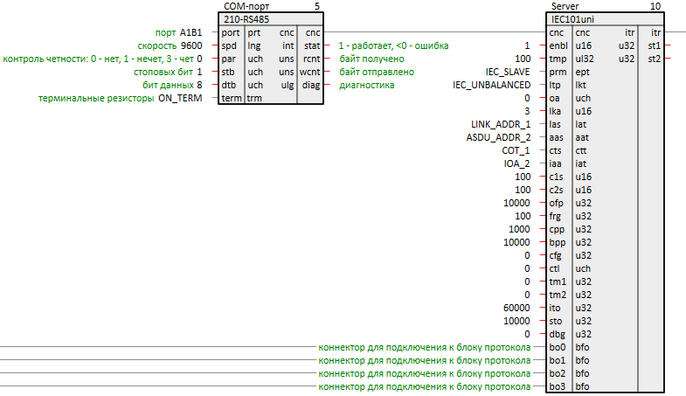Click the диагностика comment label

(366, 85)
